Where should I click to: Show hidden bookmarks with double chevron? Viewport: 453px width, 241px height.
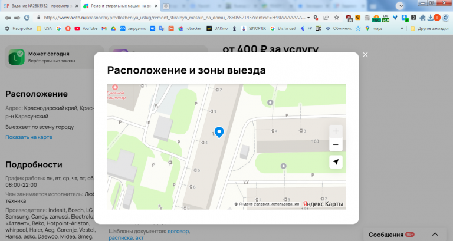[402, 28]
